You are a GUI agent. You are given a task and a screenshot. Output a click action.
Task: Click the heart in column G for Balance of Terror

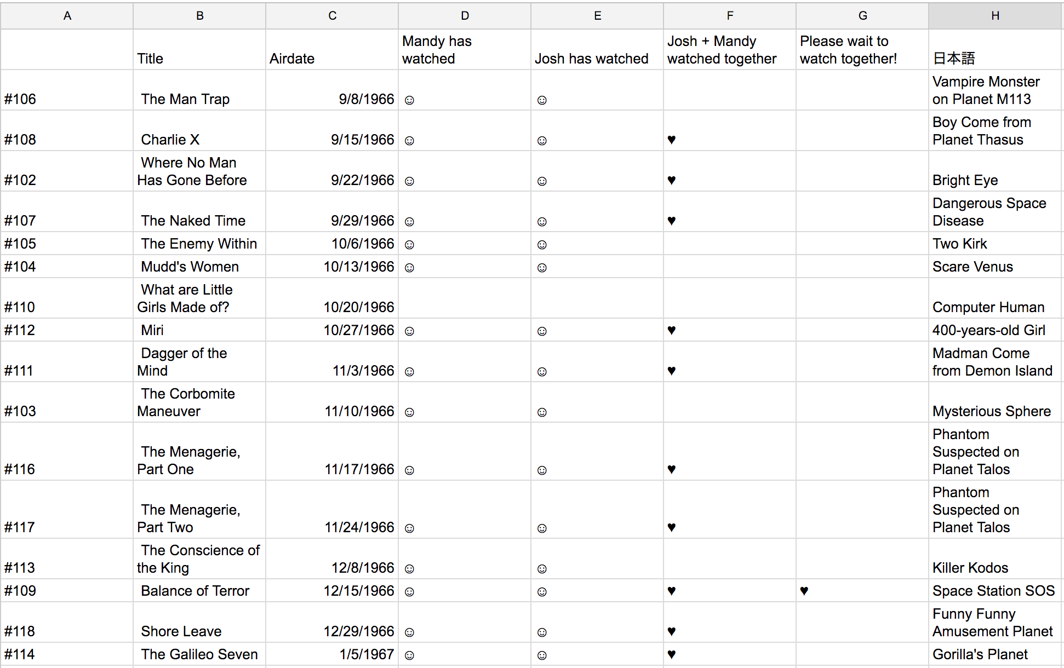pyautogui.click(x=804, y=591)
